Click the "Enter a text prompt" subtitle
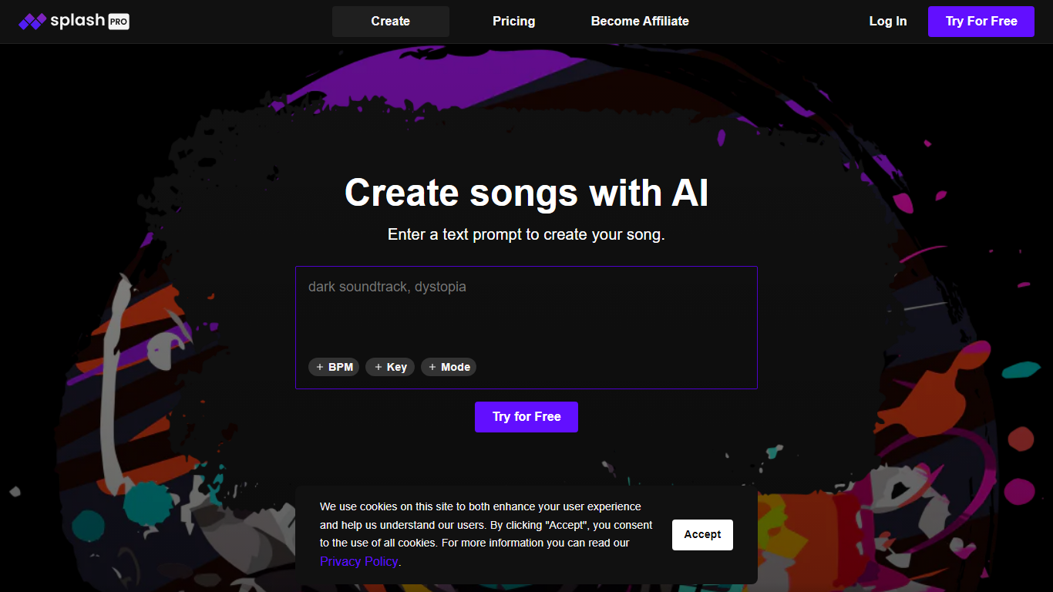Viewport: 1053px width, 592px height. point(526,234)
